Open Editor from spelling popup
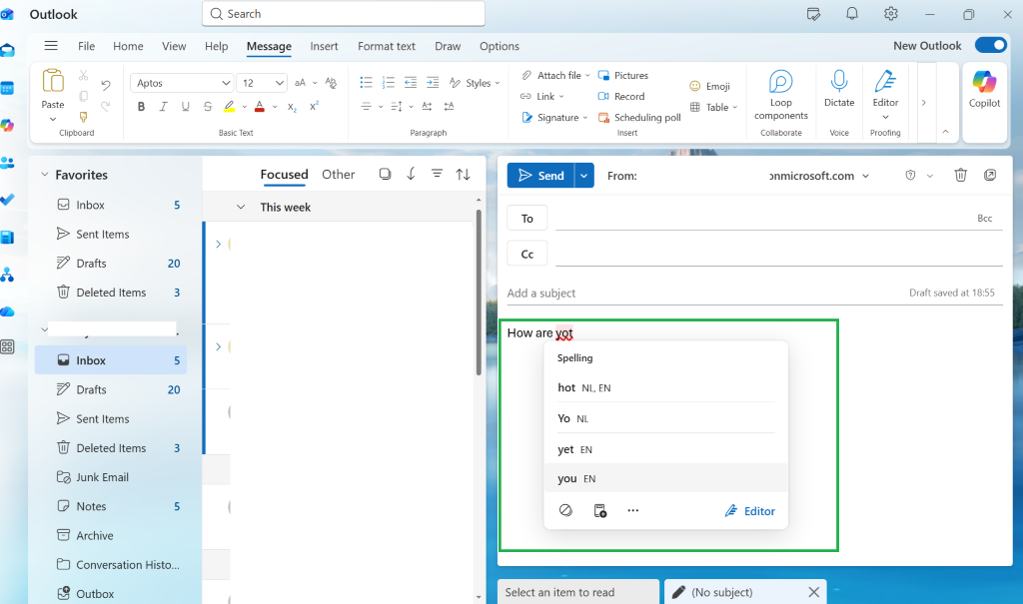This screenshot has width=1023, height=604. (x=750, y=511)
